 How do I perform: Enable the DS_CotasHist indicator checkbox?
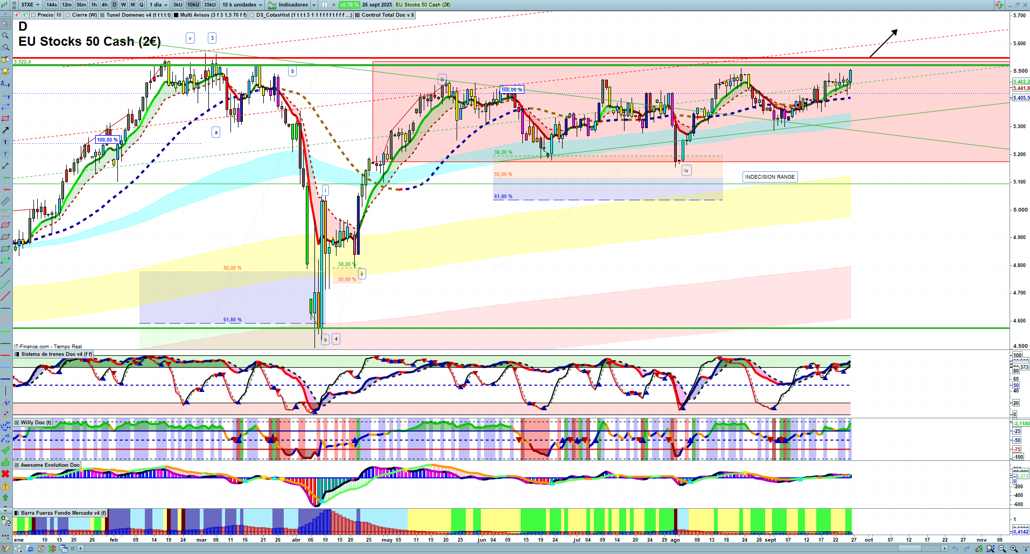(253, 15)
